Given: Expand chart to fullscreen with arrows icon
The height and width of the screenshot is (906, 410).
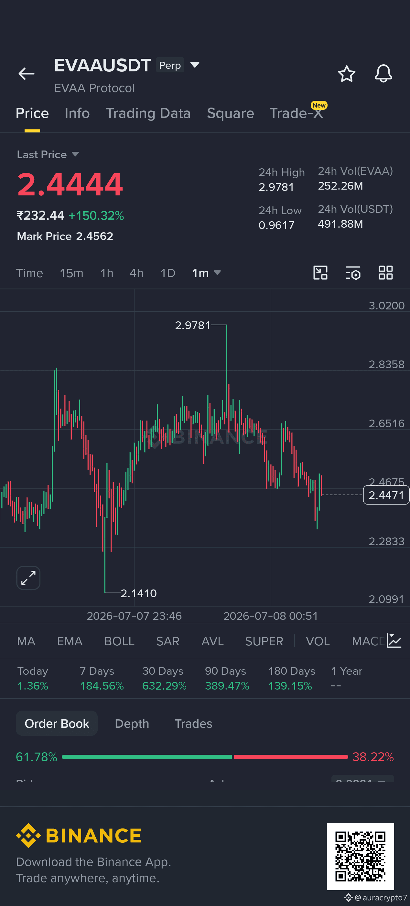Looking at the screenshot, I should click(28, 578).
